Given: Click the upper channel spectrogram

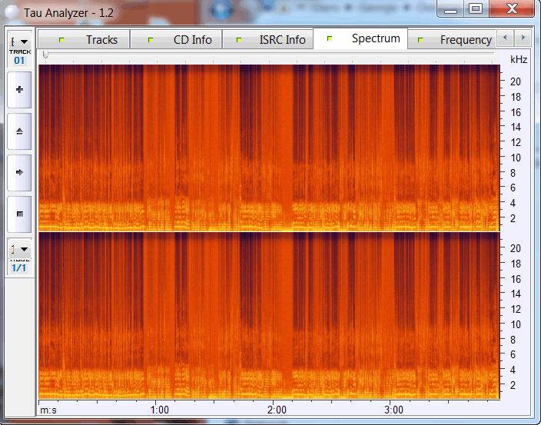Looking at the screenshot, I should [269, 146].
